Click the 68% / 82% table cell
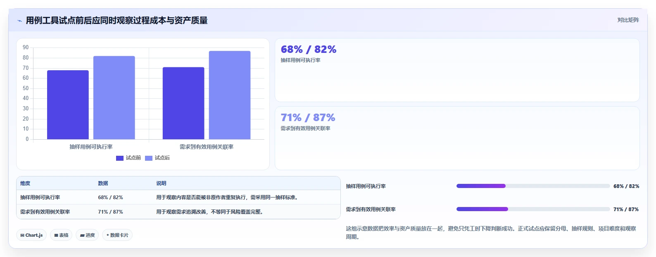656x257 pixels. click(110, 198)
